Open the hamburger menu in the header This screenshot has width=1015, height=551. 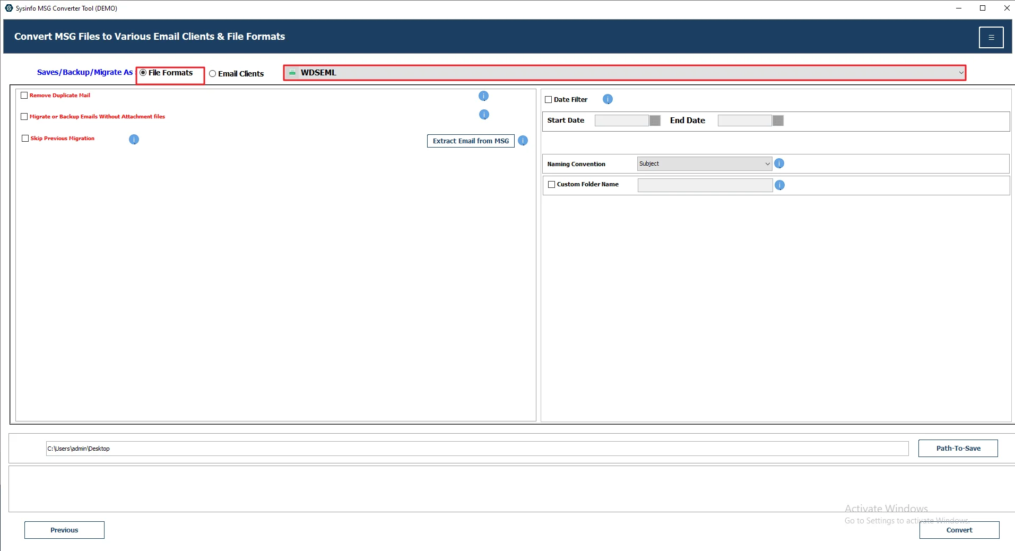(x=991, y=37)
